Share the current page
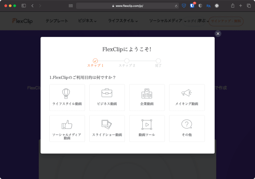 tap(233, 6)
